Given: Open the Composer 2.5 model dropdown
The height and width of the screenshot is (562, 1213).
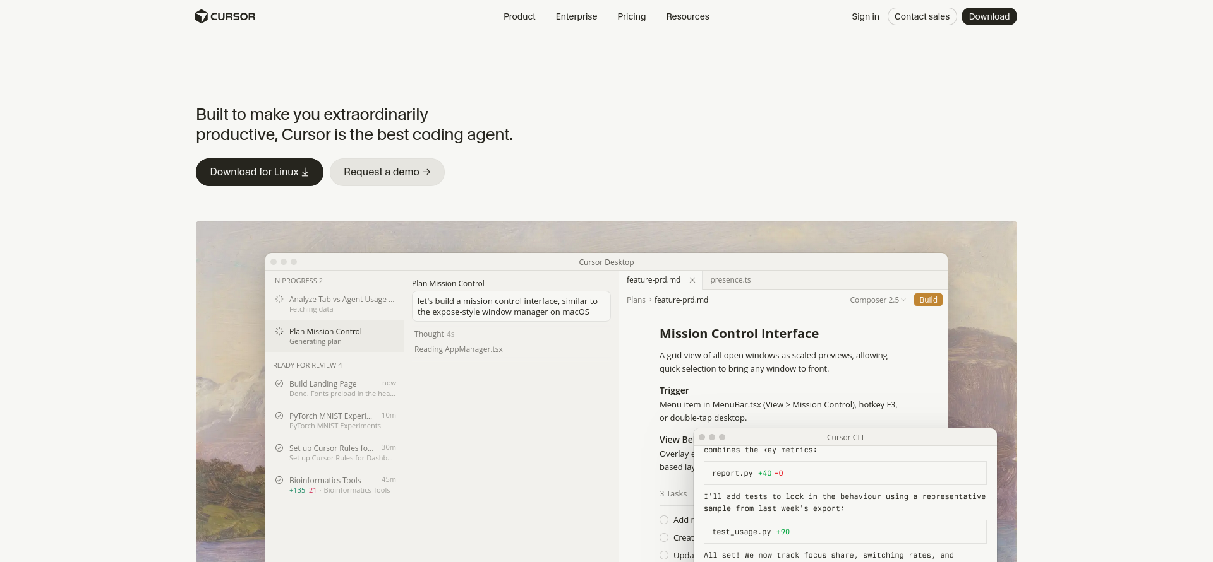Looking at the screenshot, I should [878, 300].
